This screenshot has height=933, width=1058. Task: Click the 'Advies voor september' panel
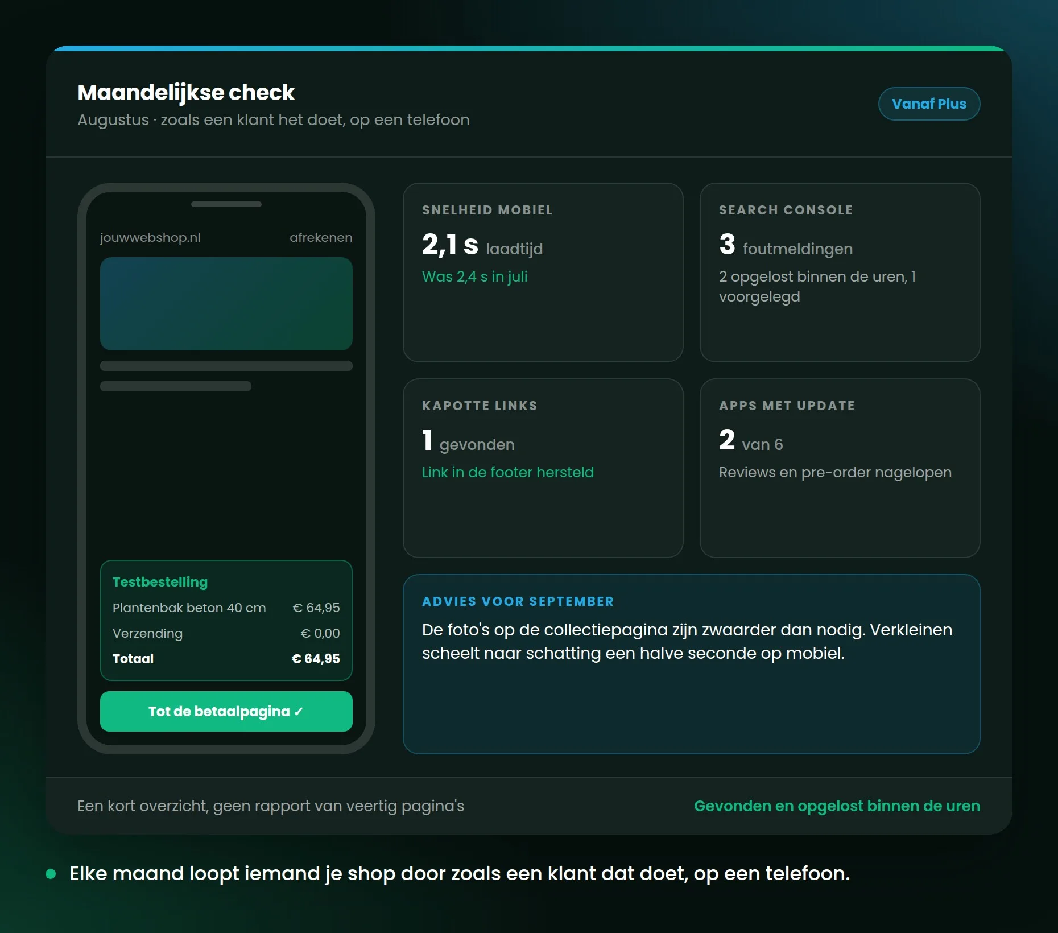pos(691,664)
